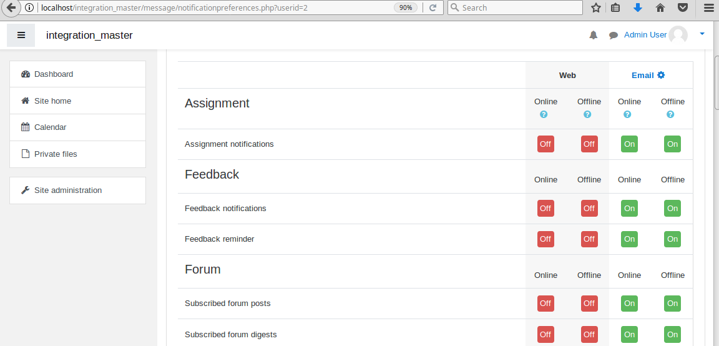This screenshot has width=719, height=346.
Task: Click the Dashboard gauge icon
Action: point(26,74)
